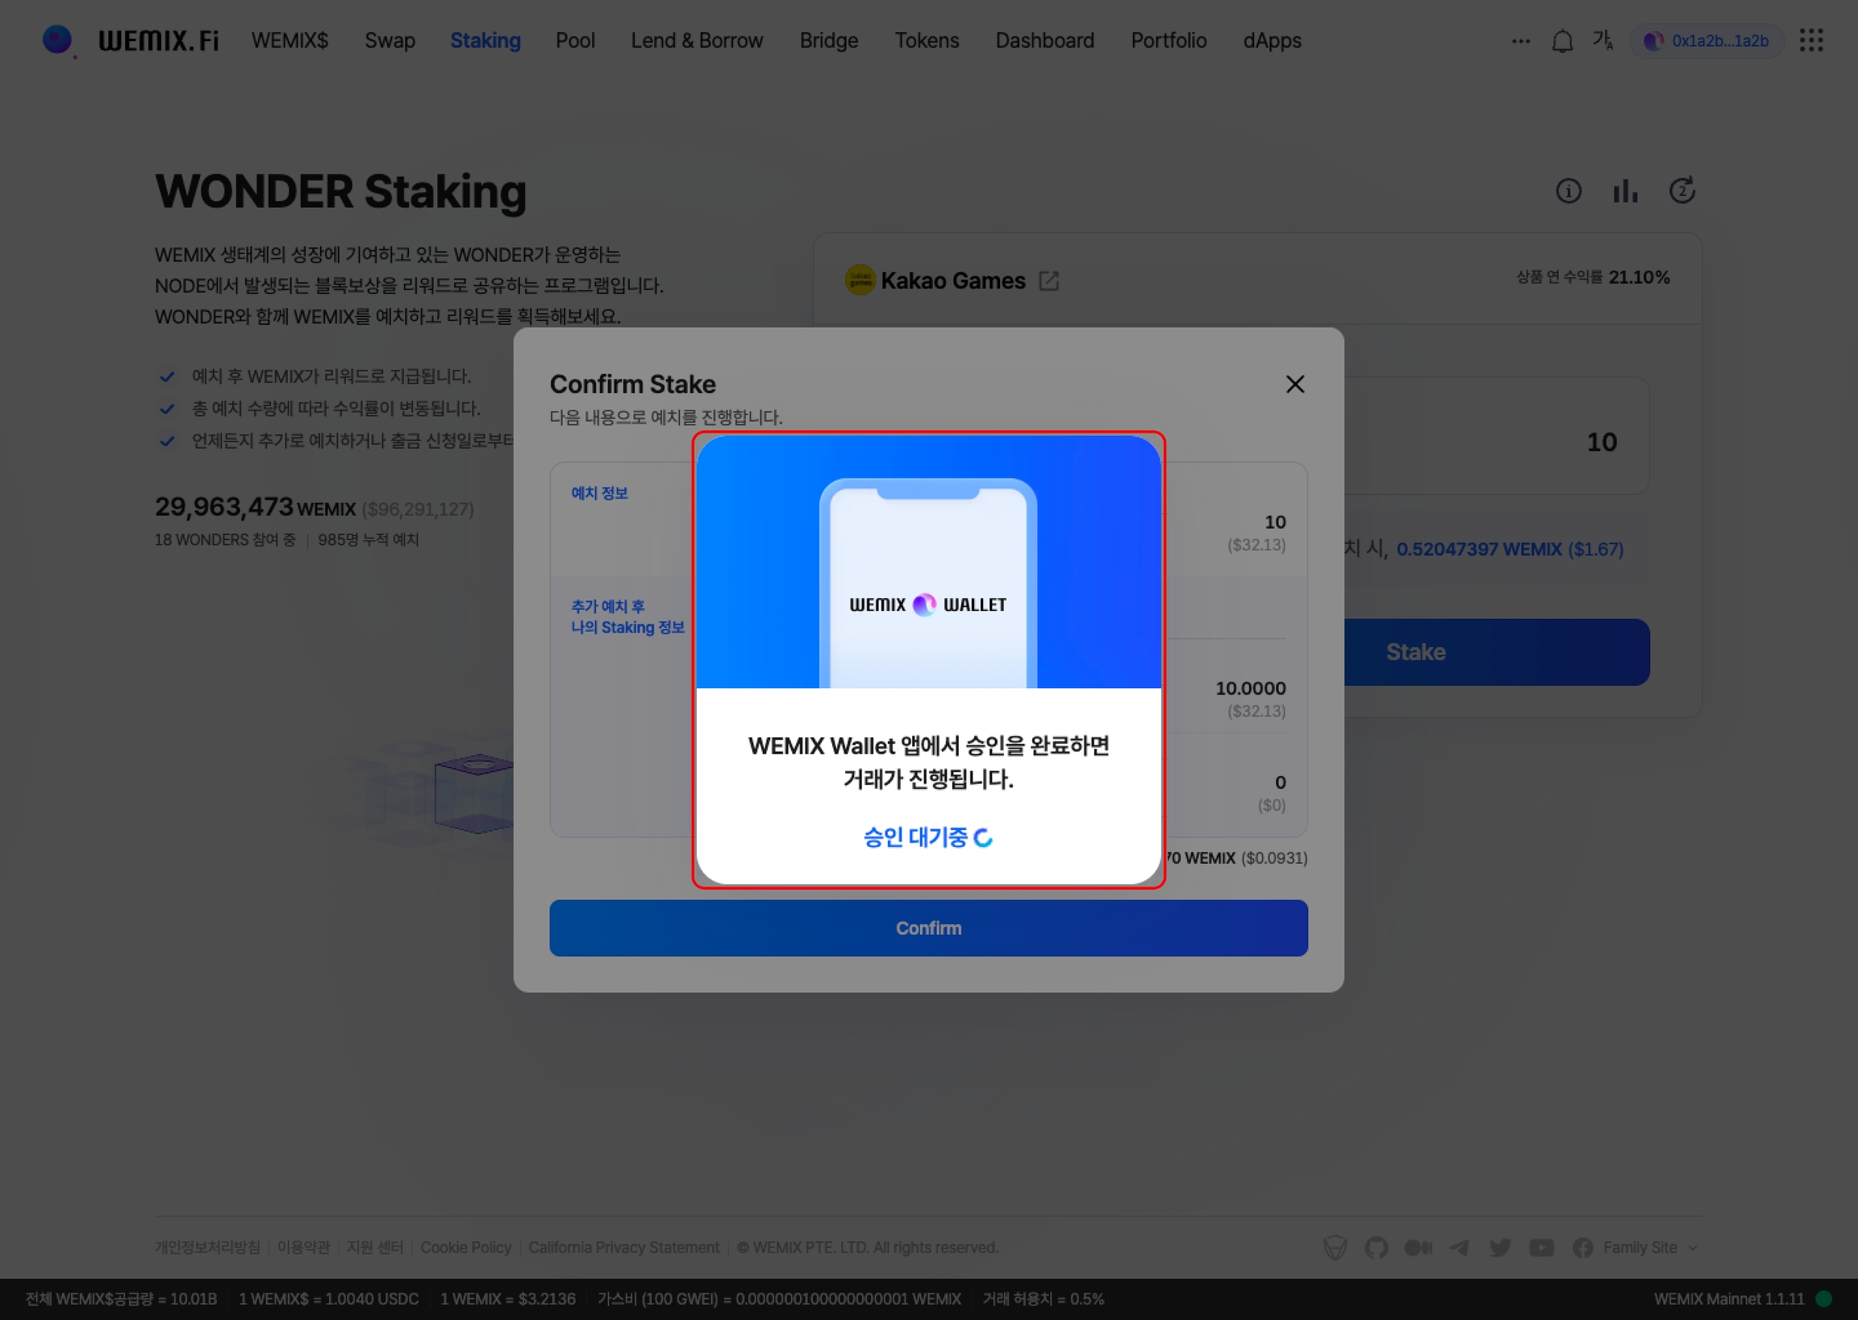Click the WONDER Staking page heading
Image resolution: width=1858 pixels, height=1320 pixels.
(340, 192)
